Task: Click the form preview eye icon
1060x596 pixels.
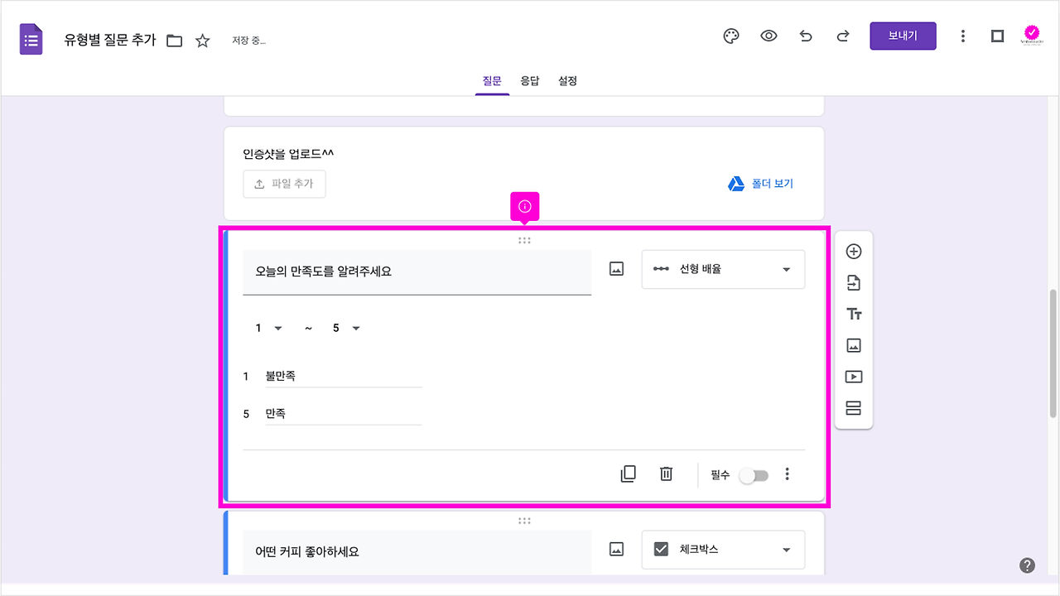Action: point(768,36)
